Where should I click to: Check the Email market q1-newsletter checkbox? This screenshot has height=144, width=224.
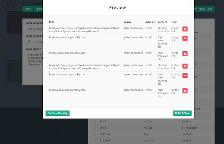94,128
